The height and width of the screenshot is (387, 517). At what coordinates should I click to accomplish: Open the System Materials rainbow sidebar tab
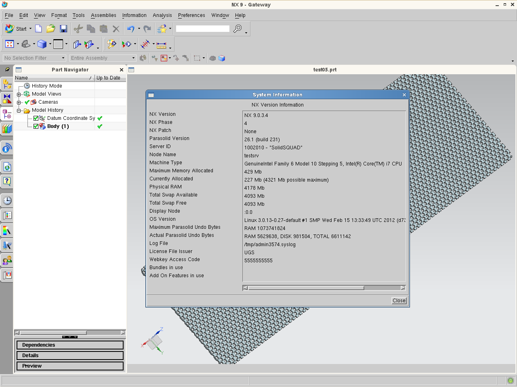click(7, 230)
